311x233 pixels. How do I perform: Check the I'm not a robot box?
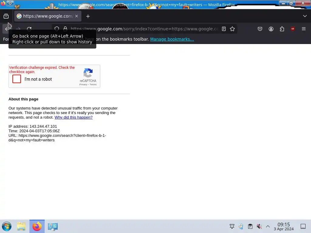(x=17, y=79)
